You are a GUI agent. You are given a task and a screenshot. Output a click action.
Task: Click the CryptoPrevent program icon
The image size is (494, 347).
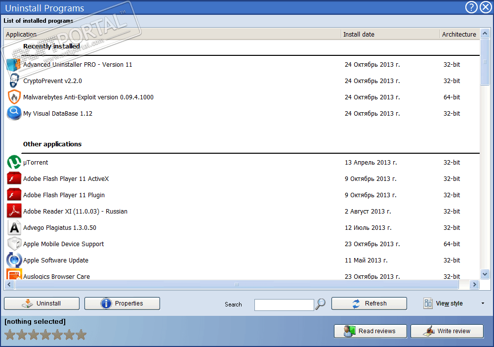[13, 81]
